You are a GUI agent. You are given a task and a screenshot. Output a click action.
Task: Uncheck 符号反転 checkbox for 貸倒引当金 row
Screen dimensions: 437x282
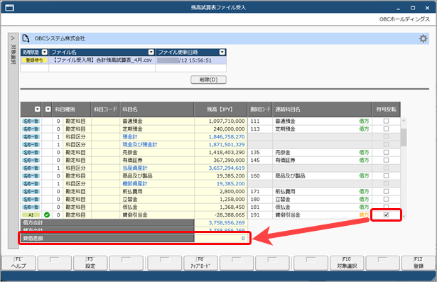pos(386,215)
